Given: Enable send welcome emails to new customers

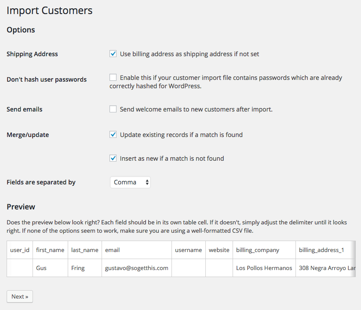Looking at the screenshot, I should pyautogui.click(x=113, y=109).
